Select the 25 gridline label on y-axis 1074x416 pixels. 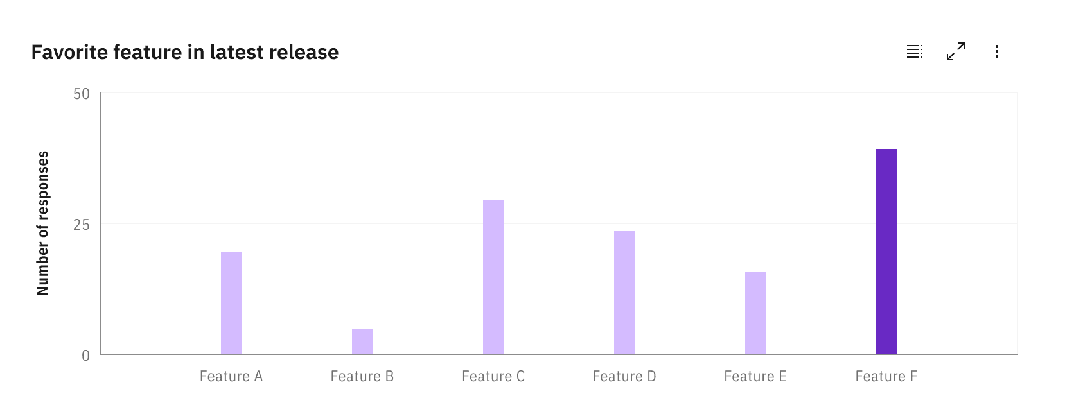tap(84, 225)
